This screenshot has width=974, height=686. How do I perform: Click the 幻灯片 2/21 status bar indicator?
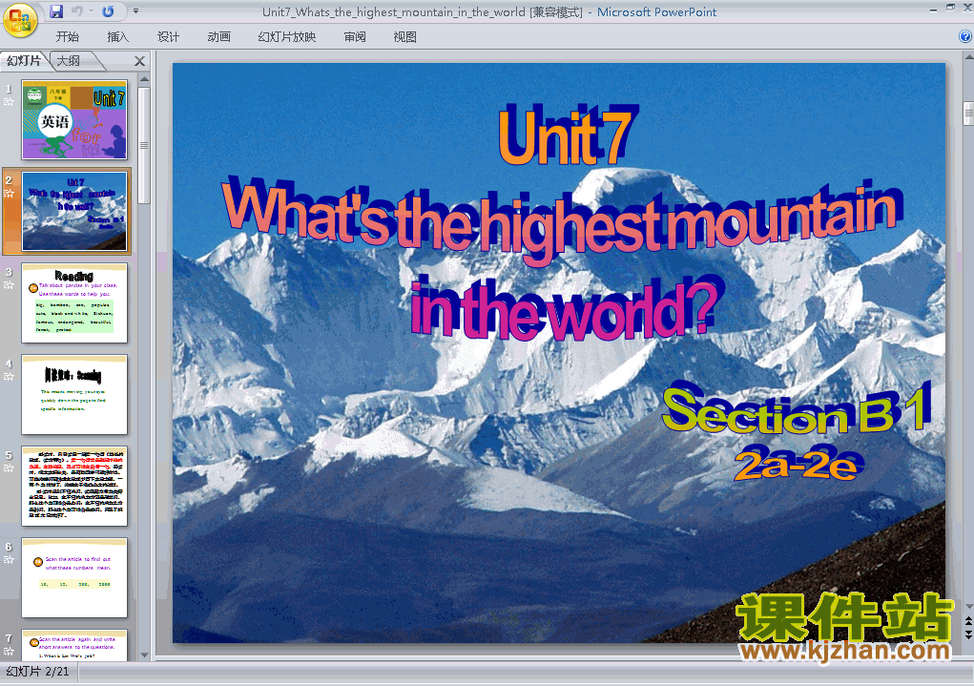click(38, 672)
